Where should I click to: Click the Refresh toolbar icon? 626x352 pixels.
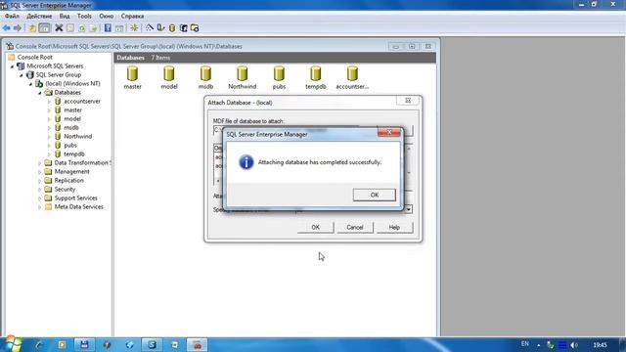click(82, 28)
